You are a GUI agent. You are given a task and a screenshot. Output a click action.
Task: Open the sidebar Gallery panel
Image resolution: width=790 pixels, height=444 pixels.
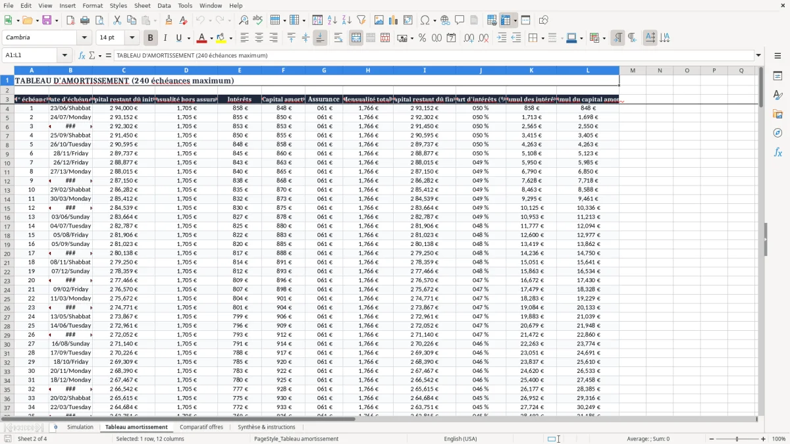[x=777, y=114]
